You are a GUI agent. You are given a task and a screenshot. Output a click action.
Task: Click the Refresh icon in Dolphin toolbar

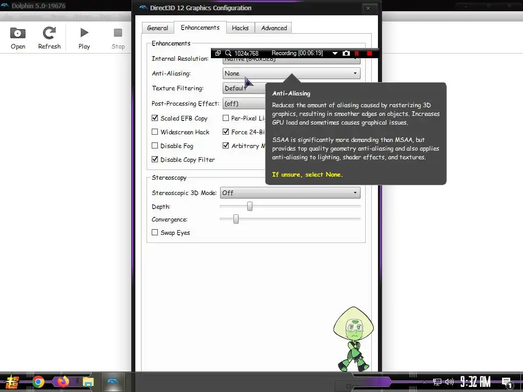point(49,33)
